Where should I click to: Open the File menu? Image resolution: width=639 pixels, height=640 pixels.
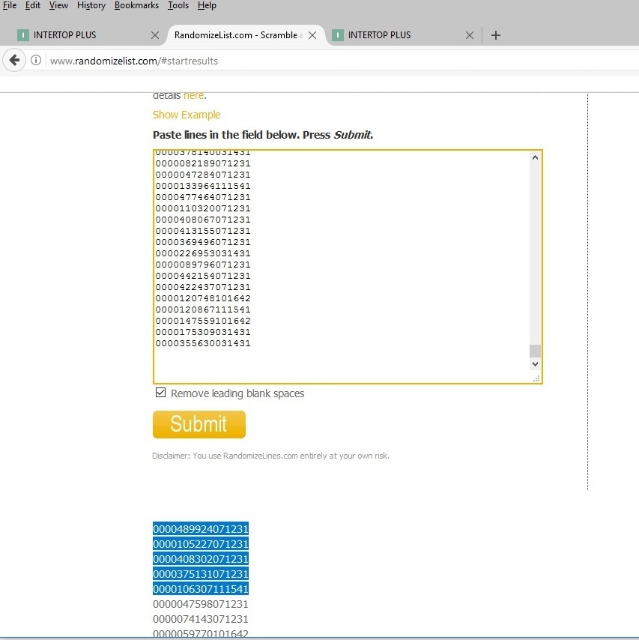[x=10, y=6]
